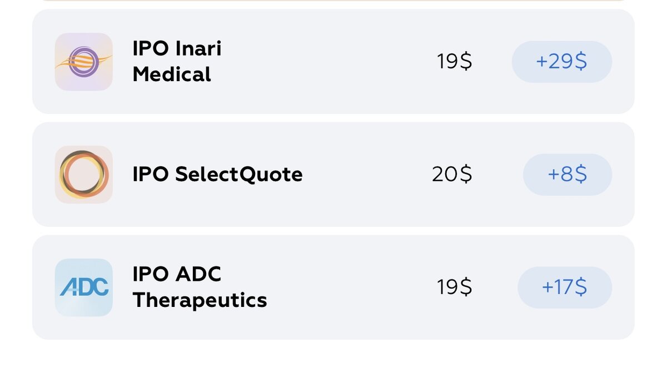Select the 19$ price in Inari Medical row
This screenshot has width=667, height=387.
pos(454,62)
